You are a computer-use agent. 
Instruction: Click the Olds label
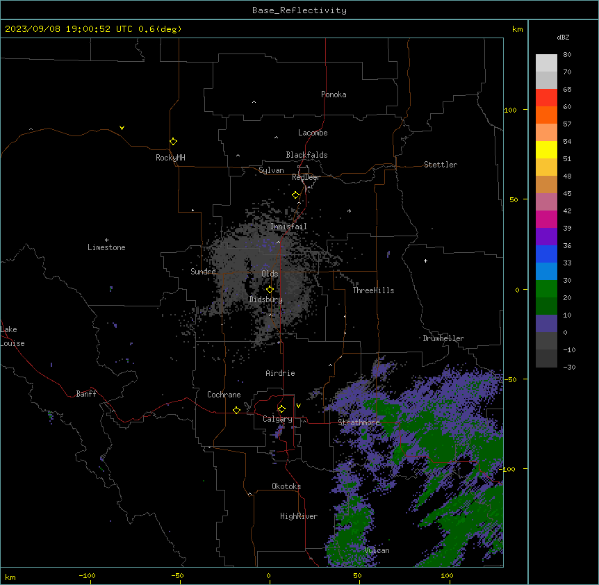(x=270, y=274)
